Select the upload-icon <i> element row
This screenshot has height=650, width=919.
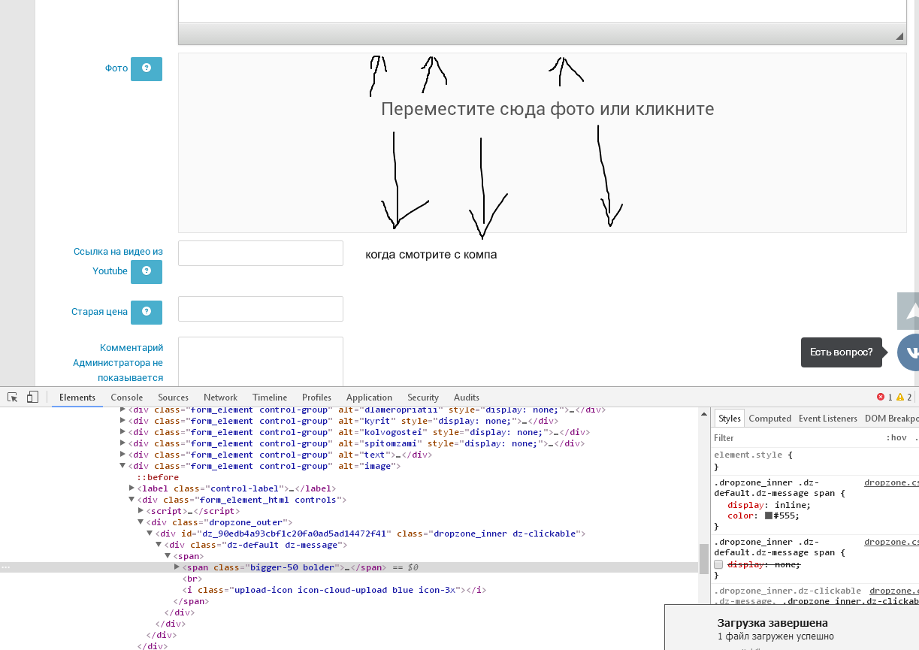click(334, 590)
